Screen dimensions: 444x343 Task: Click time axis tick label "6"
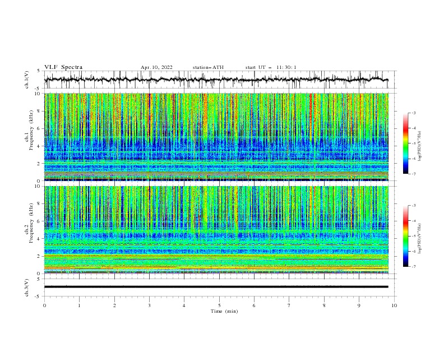tap(254, 305)
